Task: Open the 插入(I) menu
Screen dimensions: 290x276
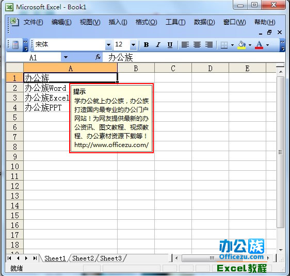Action: [x=118, y=22]
